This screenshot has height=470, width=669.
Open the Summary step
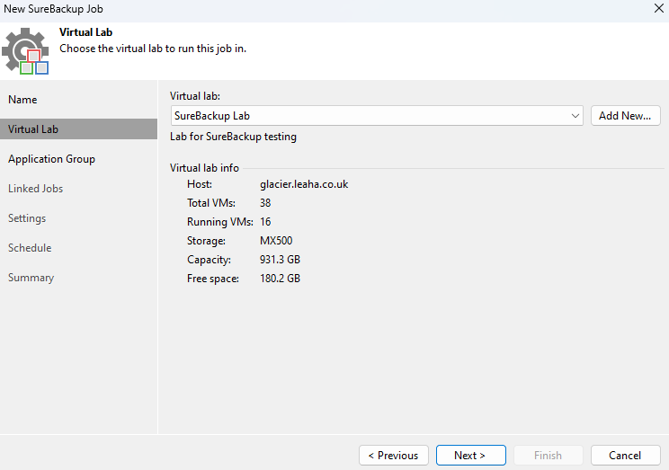click(x=31, y=278)
